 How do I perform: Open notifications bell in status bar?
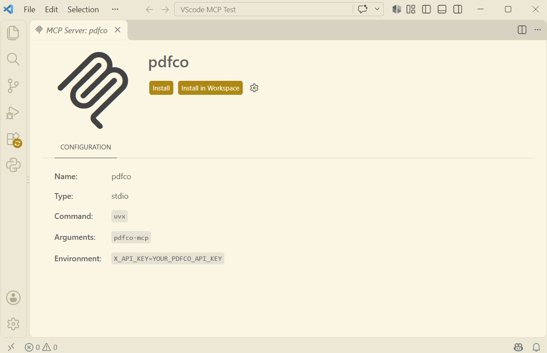tap(537, 347)
